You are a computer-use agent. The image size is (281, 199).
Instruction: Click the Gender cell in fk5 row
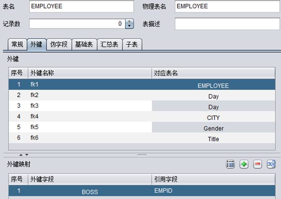[x=213, y=128]
